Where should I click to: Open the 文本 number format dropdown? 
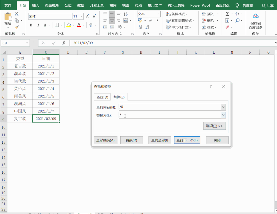click(x=159, y=14)
